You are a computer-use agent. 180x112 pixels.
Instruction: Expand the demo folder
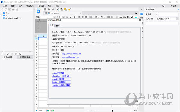pos(1,13)
